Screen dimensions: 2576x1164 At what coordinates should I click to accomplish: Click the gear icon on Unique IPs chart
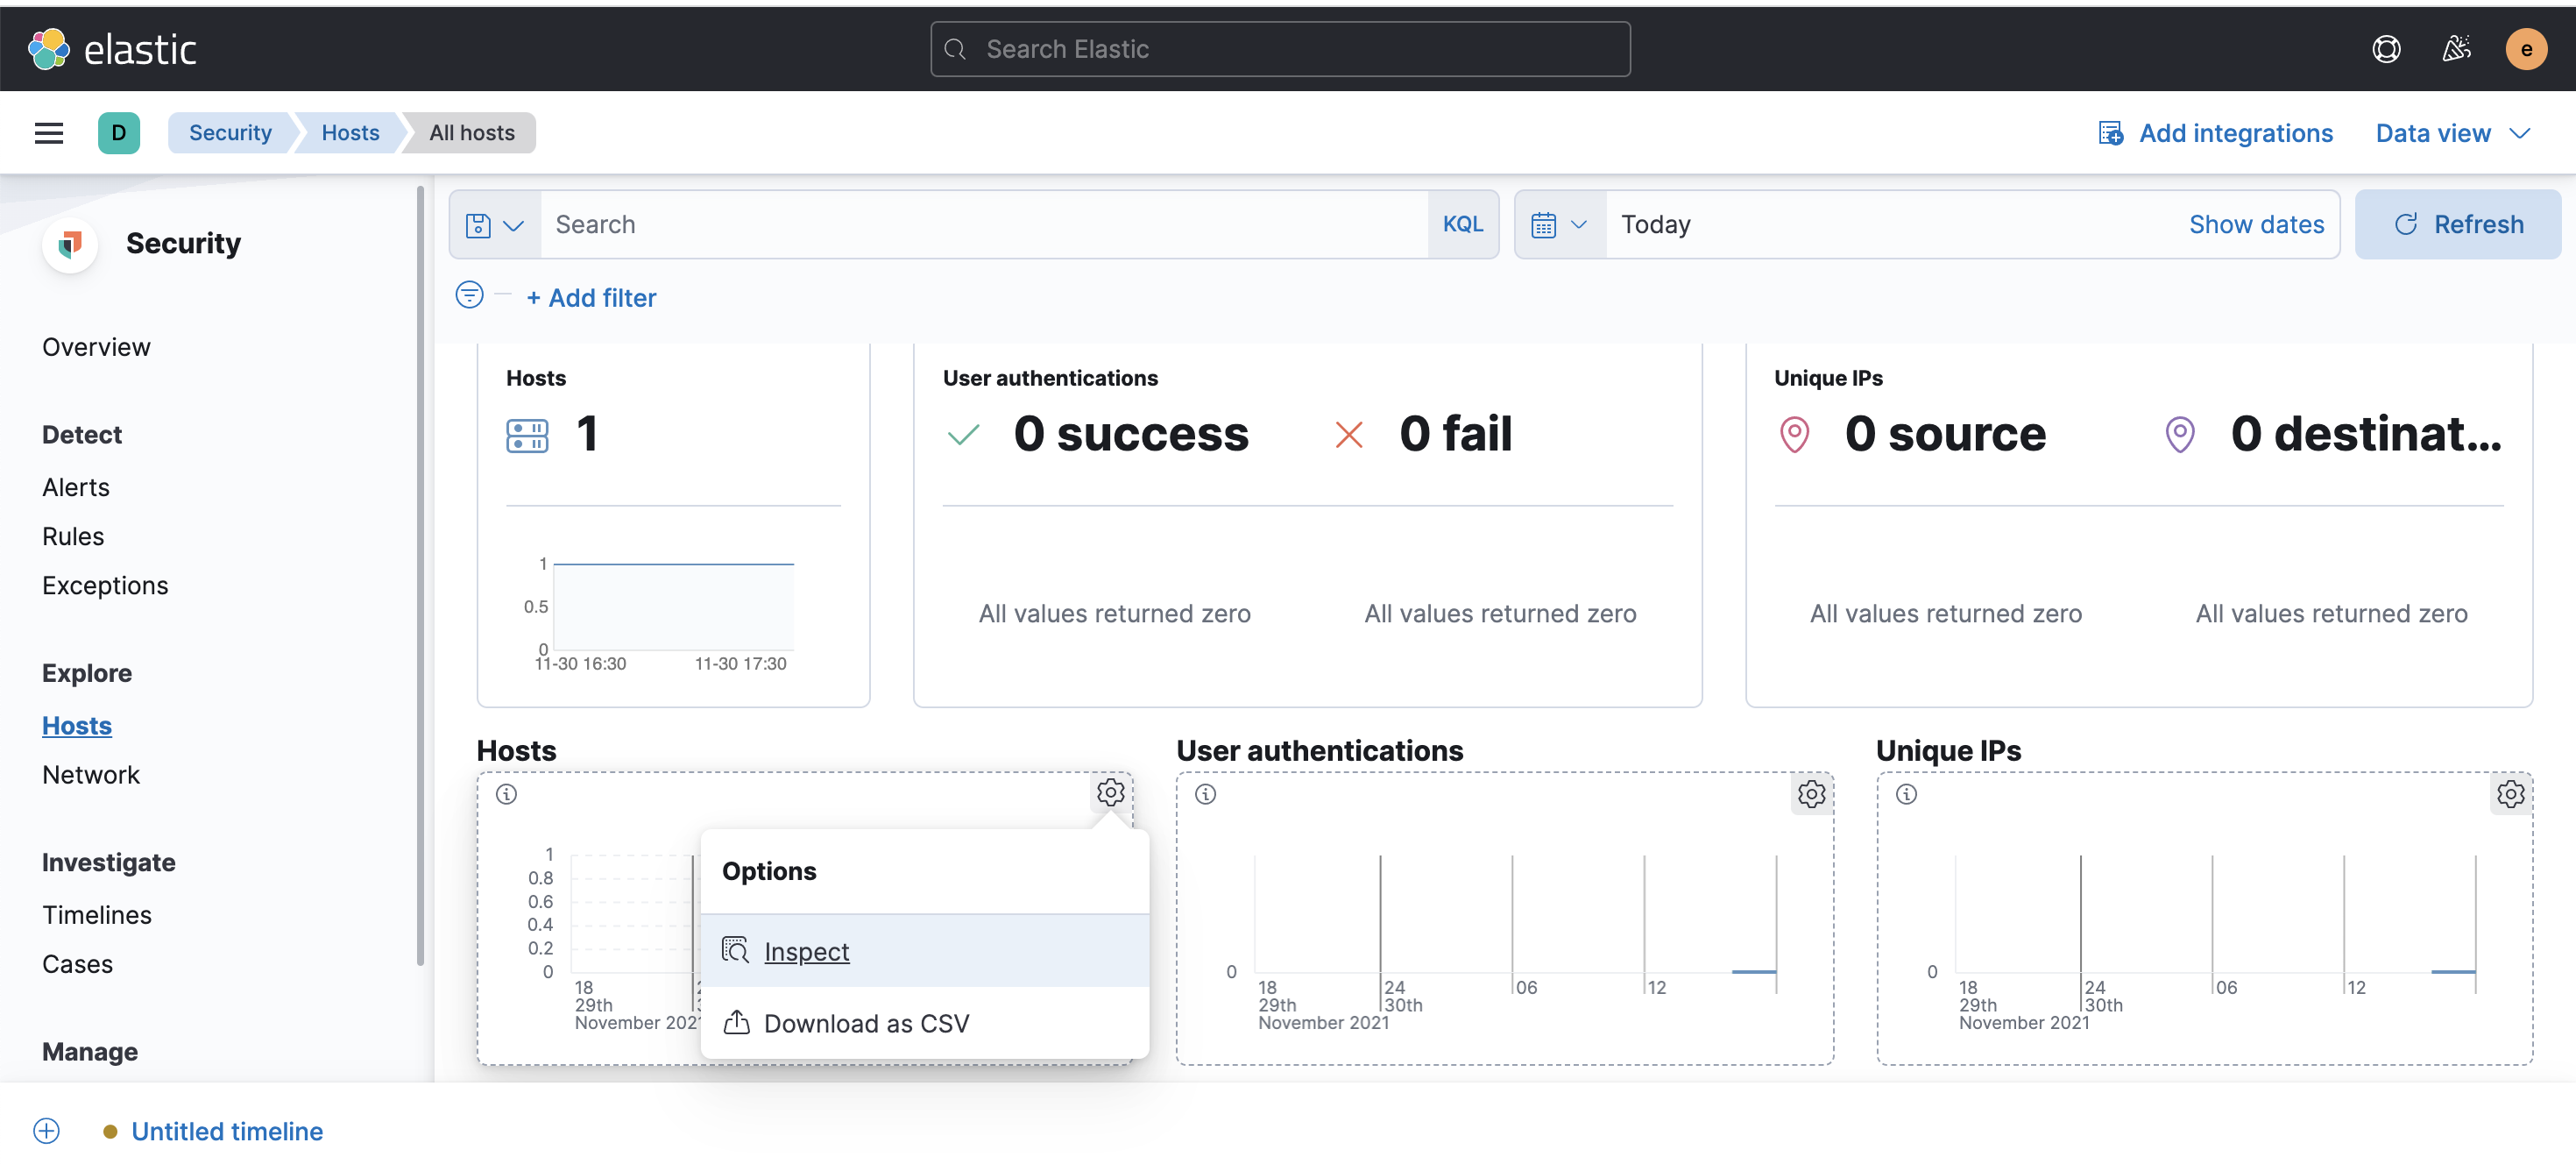tap(2510, 794)
